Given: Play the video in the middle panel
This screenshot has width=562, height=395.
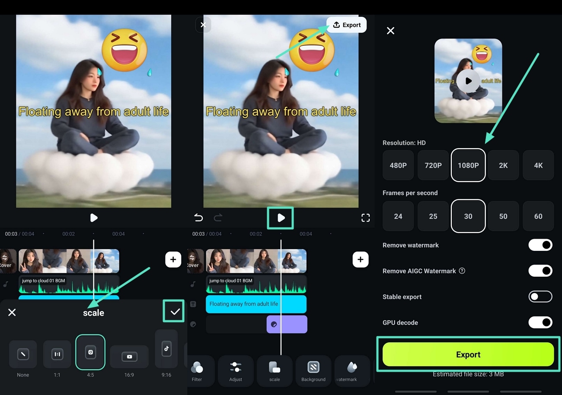Looking at the screenshot, I should pyautogui.click(x=281, y=218).
